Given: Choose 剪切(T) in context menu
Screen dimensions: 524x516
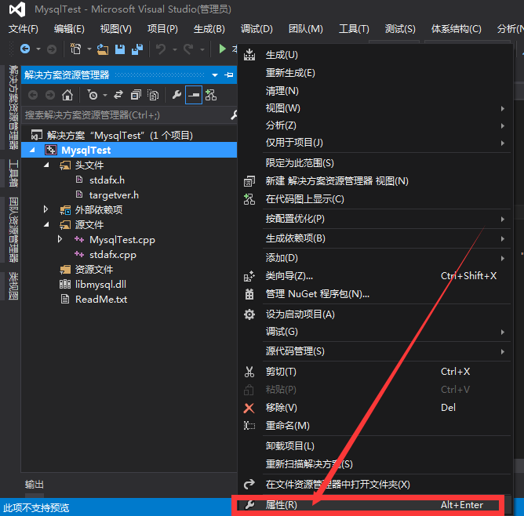Looking at the screenshot, I should coord(375,372).
